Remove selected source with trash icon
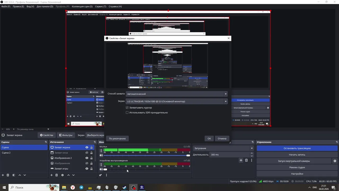The width and height of the screenshot is (339, 191). [x=56, y=175]
